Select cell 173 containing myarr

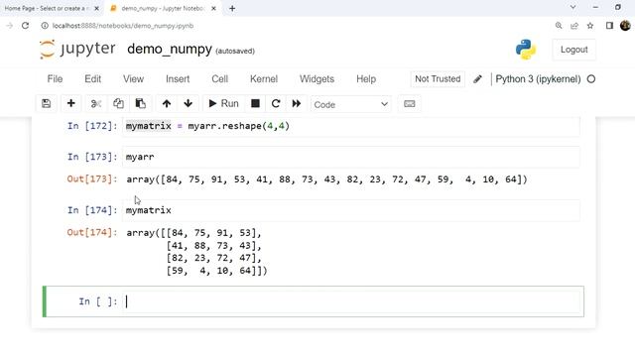click(x=350, y=157)
